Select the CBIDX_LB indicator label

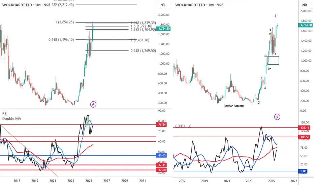click(183, 126)
